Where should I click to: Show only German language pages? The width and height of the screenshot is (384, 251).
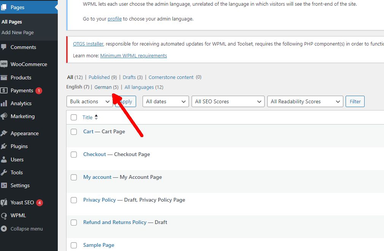(x=103, y=87)
